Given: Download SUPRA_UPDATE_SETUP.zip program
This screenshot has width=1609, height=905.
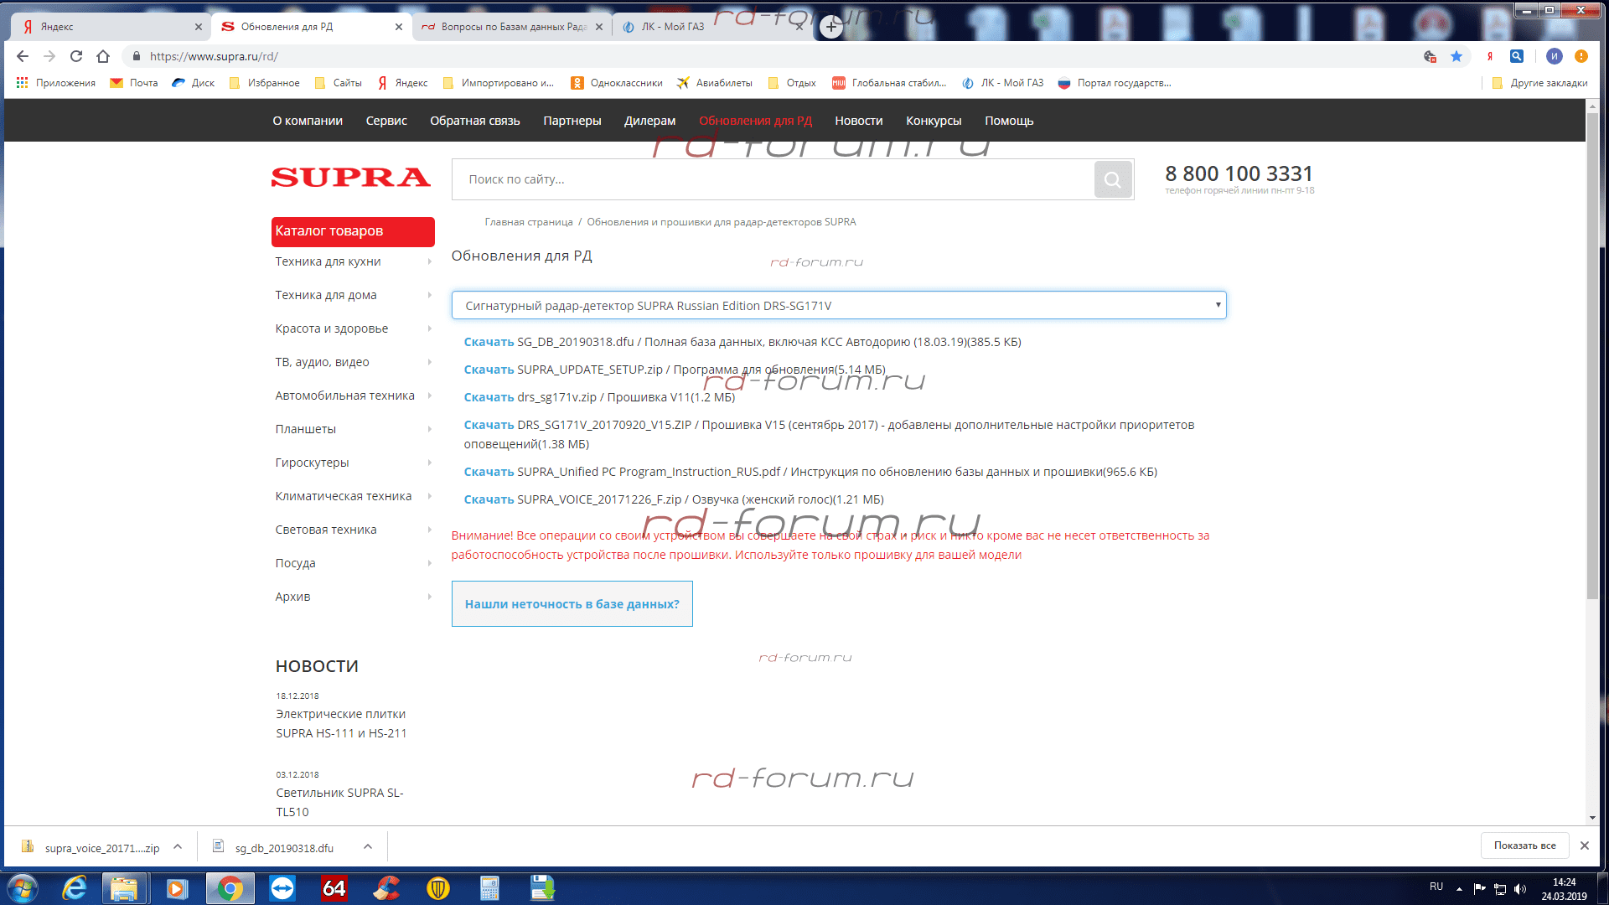Looking at the screenshot, I should tap(489, 370).
